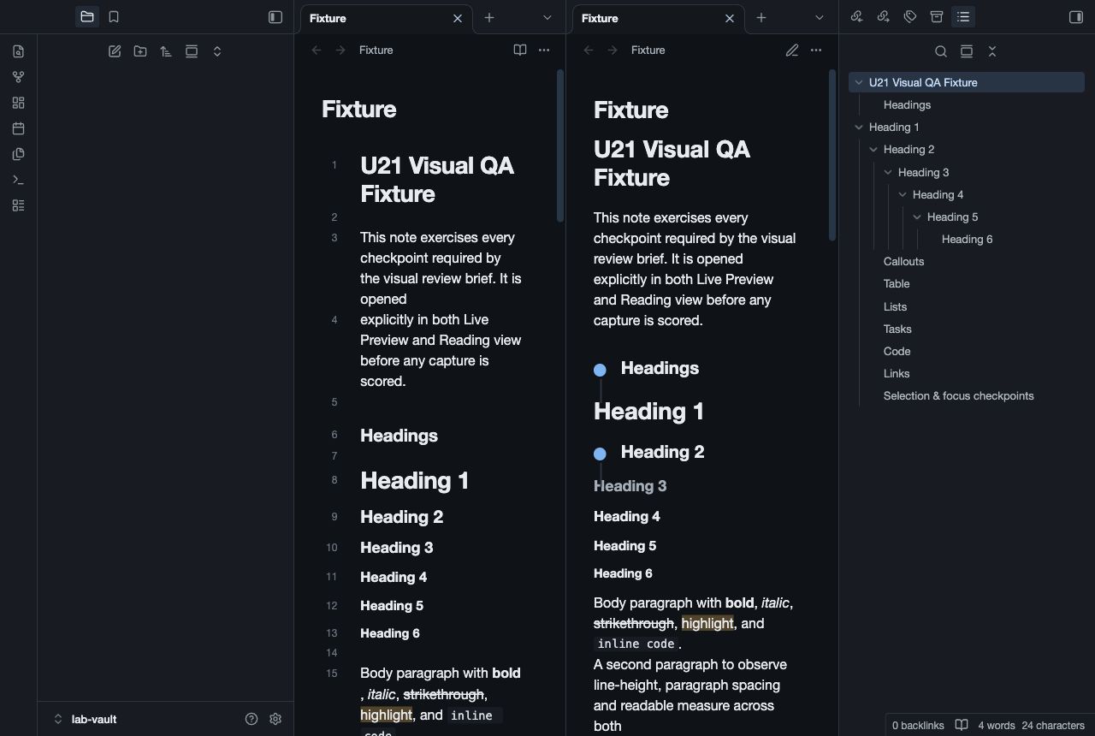Click left pane vertical scrollbar

click(560, 145)
